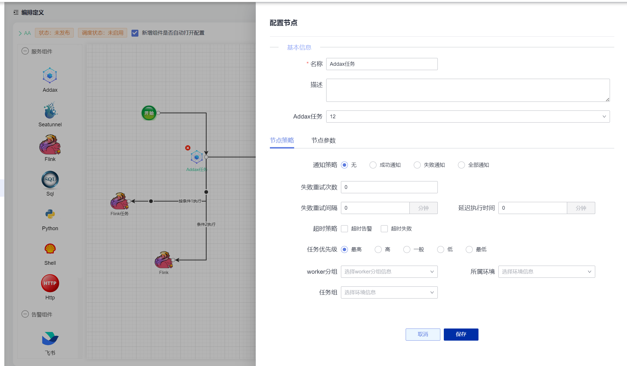Select 全部通知 radio option
This screenshot has height=366, width=627.
[x=461, y=165]
